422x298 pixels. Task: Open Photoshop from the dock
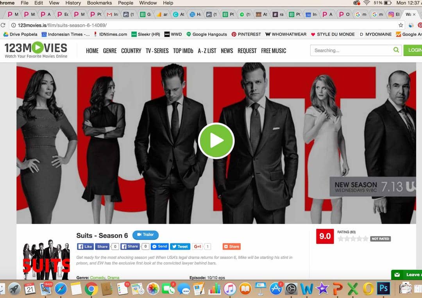pyautogui.click(x=383, y=289)
